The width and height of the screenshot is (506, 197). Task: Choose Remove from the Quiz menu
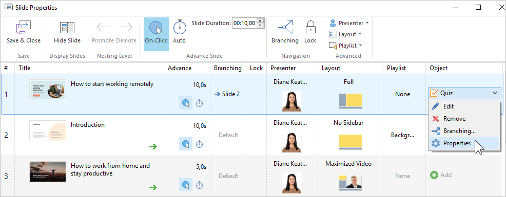464,119
